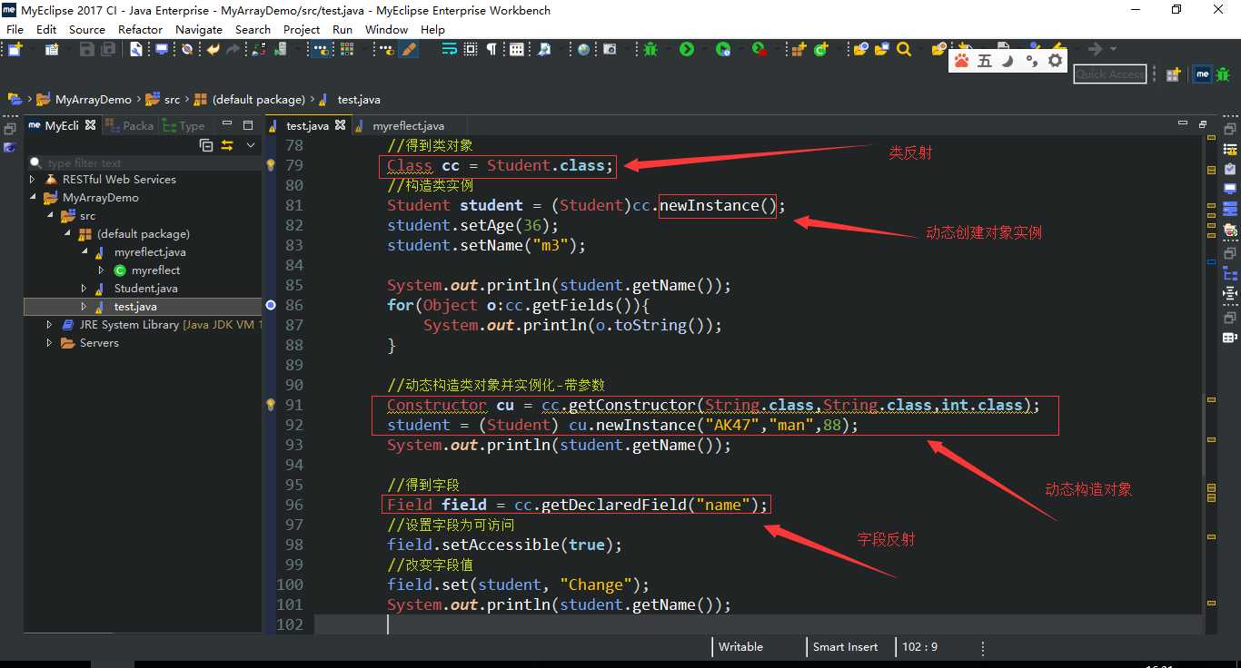Click the marker on line 86
This screenshot has width=1241, height=668.
click(x=270, y=305)
